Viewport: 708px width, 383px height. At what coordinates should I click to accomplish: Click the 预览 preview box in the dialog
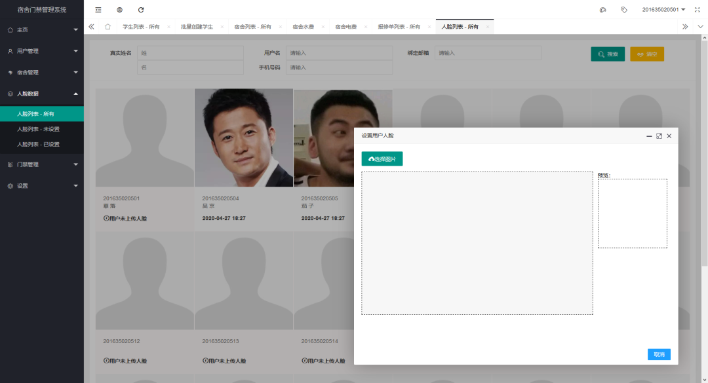click(632, 213)
